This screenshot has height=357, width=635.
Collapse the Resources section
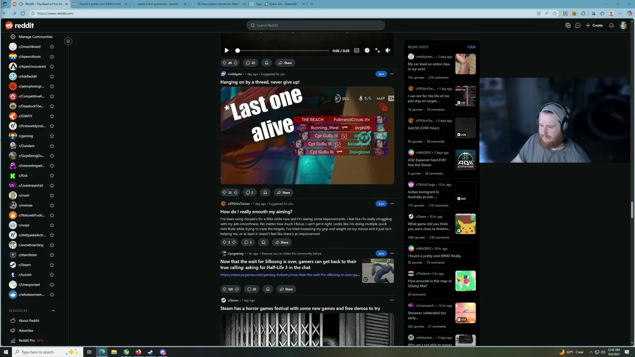coord(53,311)
